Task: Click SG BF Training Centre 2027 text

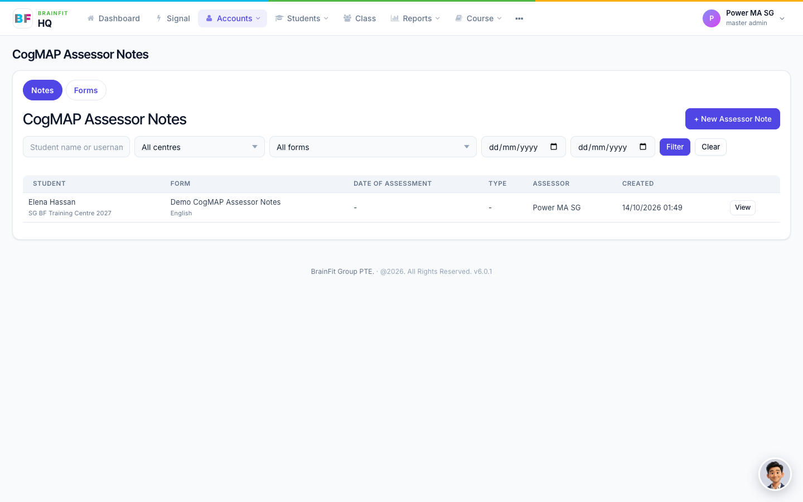Action: click(x=70, y=213)
